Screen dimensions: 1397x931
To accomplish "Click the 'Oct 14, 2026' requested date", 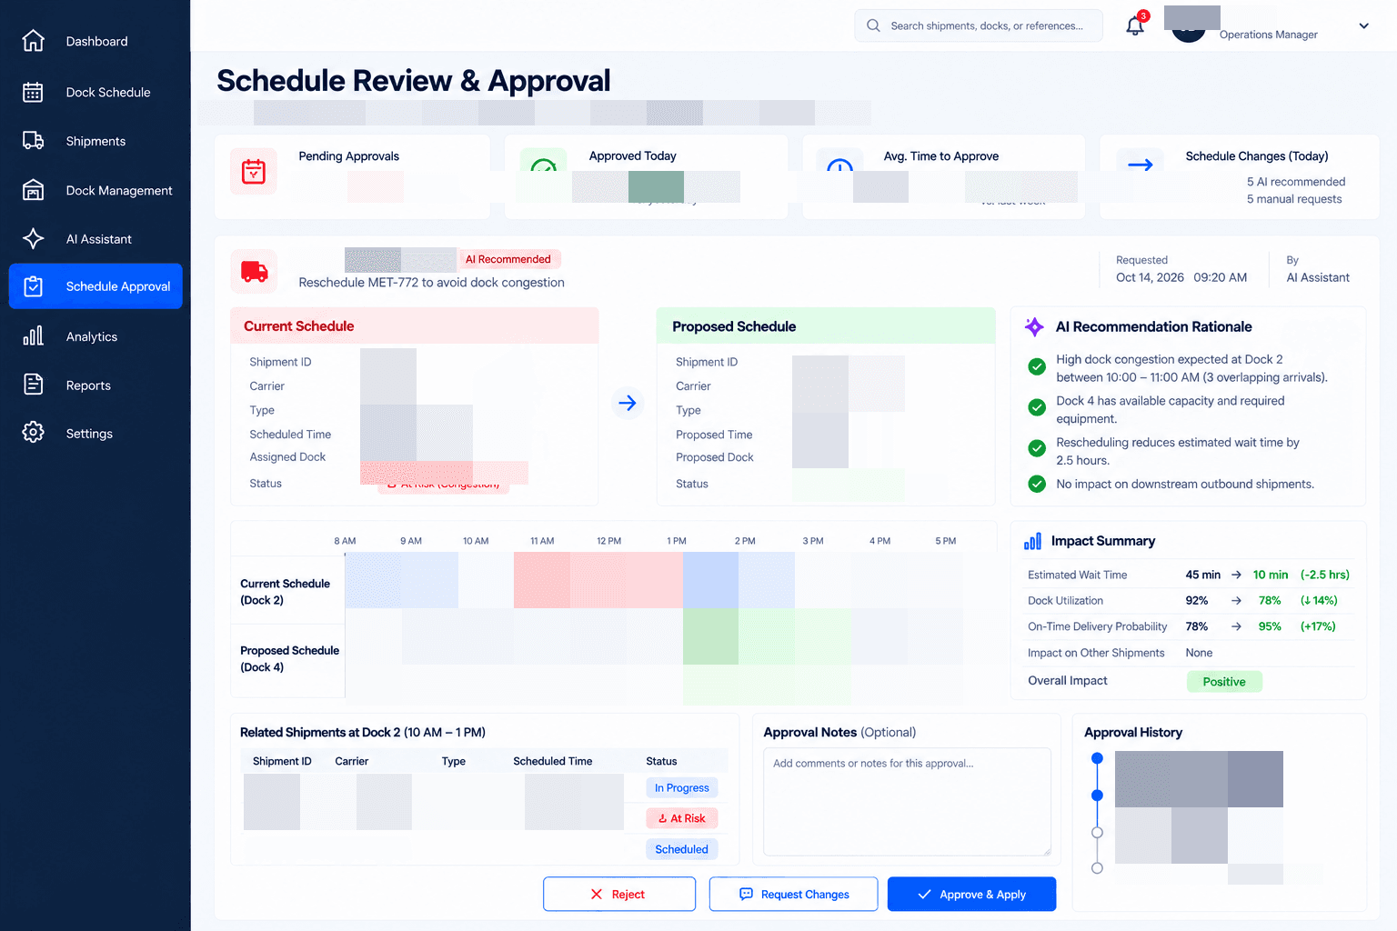I will (x=1150, y=277).
